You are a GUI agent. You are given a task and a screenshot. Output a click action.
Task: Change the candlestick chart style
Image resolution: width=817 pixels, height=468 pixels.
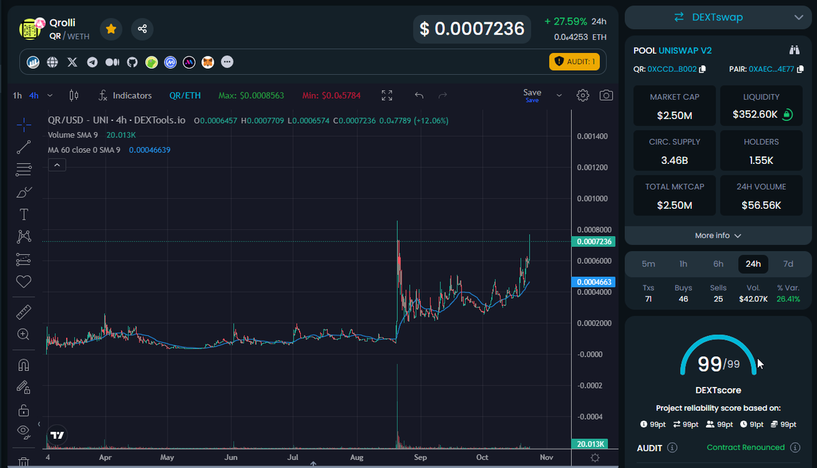click(74, 95)
